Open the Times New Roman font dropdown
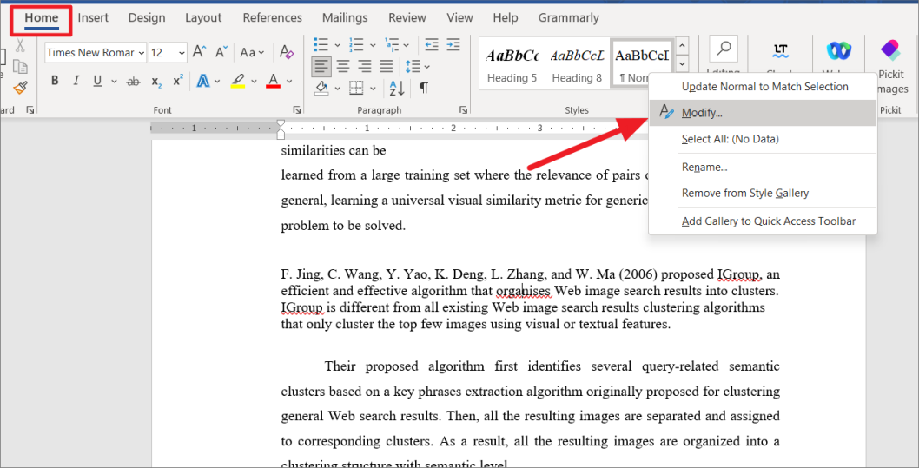This screenshot has height=468, width=919. coord(140,53)
